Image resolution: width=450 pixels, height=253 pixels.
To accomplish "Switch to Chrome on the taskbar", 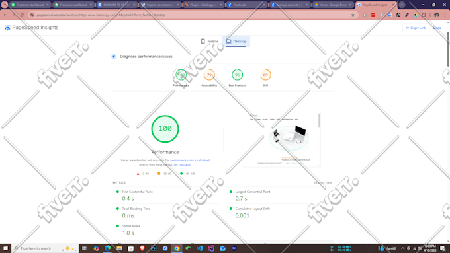I will tap(177, 248).
